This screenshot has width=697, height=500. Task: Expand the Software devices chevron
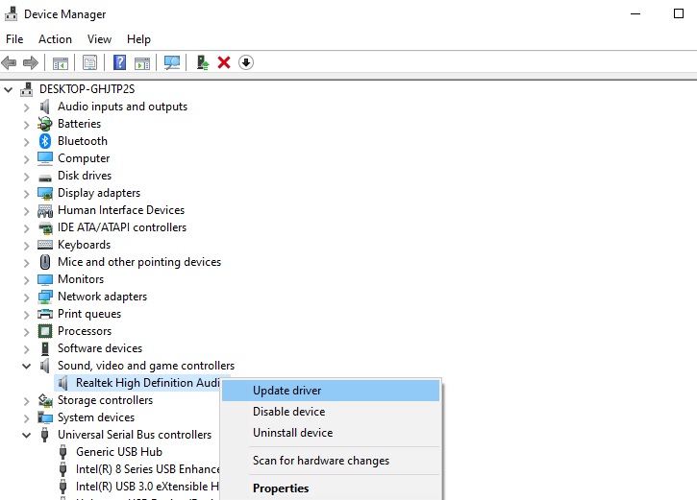[27, 348]
